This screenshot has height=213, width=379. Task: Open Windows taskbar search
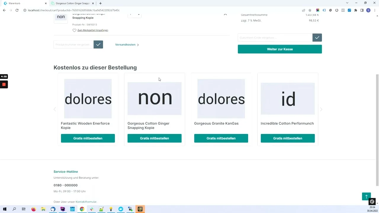coord(14,209)
